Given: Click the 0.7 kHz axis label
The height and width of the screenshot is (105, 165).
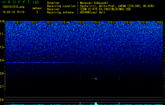Looking at the screenshot, I should [2, 87].
